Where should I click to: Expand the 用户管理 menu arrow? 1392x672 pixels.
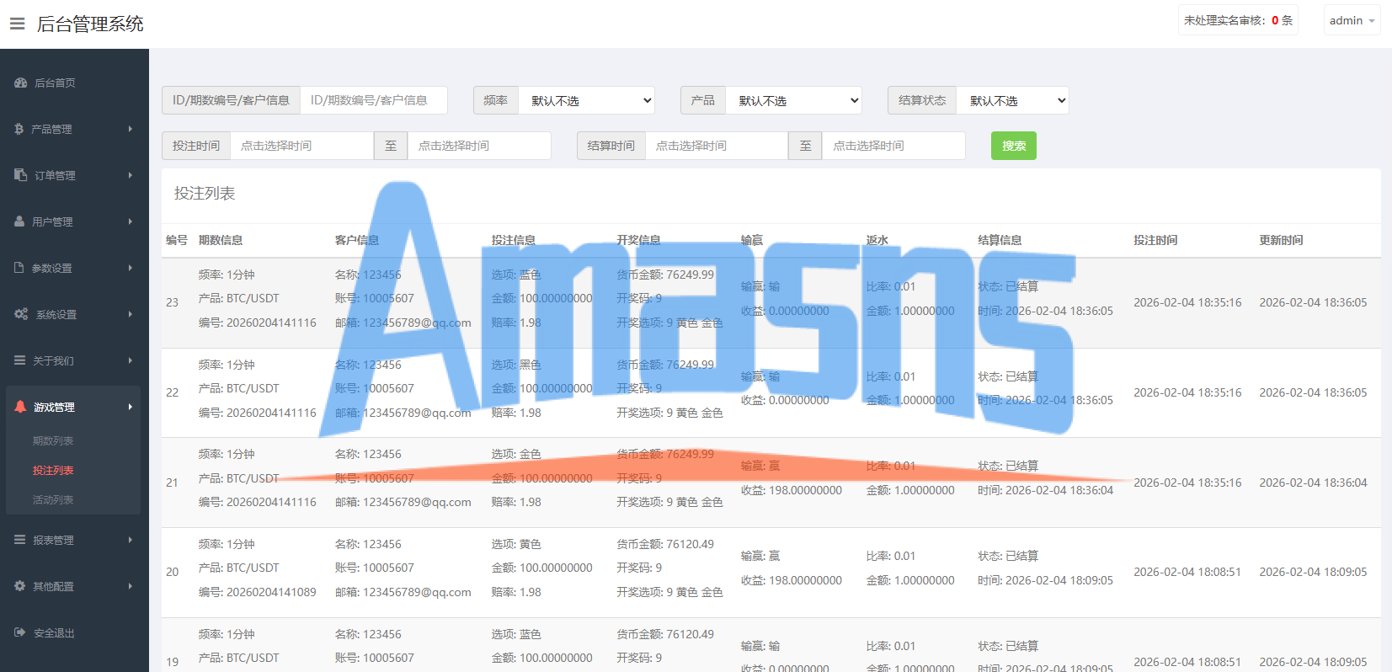pos(131,221)
